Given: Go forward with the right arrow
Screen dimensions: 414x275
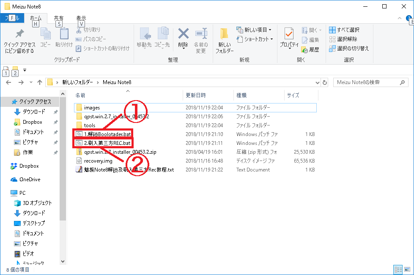Looking at the screenshot, I should pyautogui.click(x=21, y=82).
